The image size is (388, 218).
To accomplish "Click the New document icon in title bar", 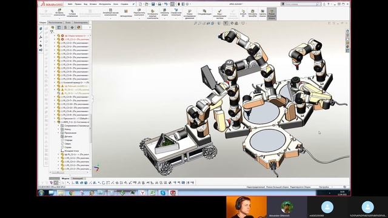I will point(140,4).
